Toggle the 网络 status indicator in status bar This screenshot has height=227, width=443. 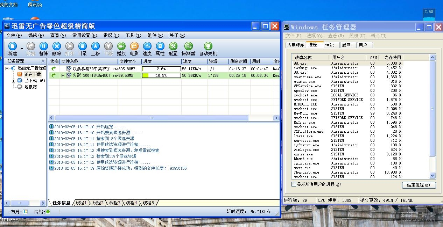pyautogui.click(x=48, y=212)
